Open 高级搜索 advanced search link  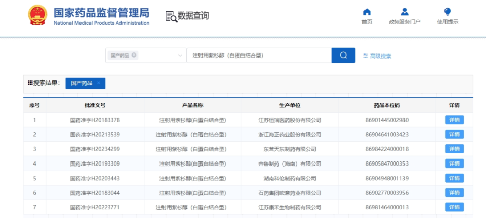point(381,56)
